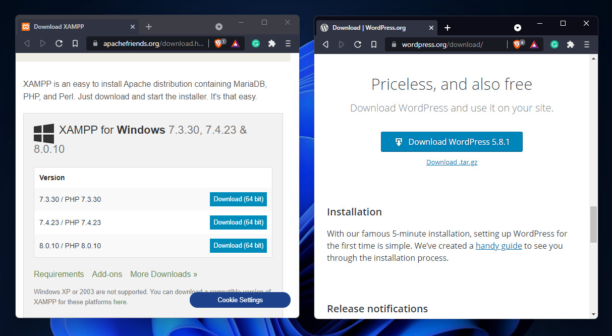Screen dimensions: 612x336
Task: Reload the wordpress.org page
Action: (x=358, y=44)
